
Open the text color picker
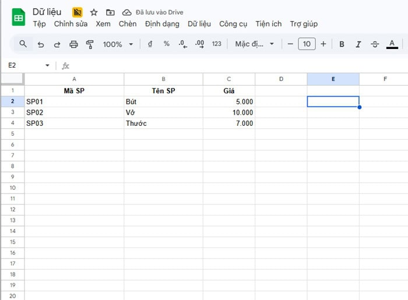click(392, 44)
